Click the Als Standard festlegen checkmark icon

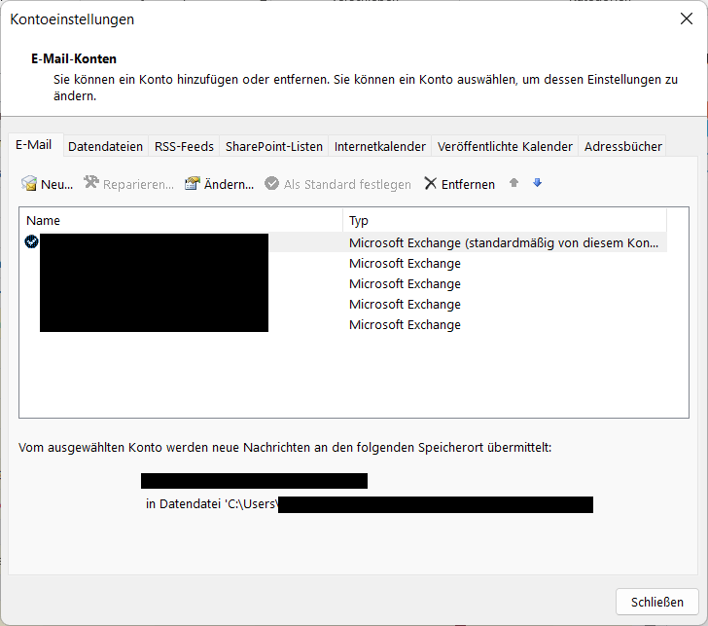[271, 183]
